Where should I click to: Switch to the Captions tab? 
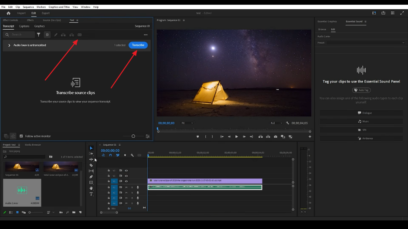pyautogui.click(x=24, y=26)
